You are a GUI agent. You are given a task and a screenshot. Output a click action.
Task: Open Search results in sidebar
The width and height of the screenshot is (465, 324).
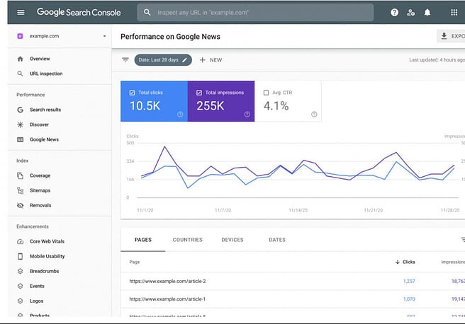click(x=45, y=110)
